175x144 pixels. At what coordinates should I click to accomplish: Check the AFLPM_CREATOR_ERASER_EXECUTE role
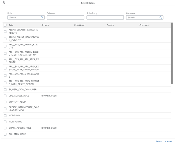pyautogui.click(x=5, y=32)
